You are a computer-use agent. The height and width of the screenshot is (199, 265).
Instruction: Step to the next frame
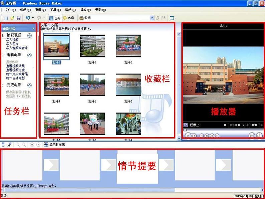pos(212,136)
